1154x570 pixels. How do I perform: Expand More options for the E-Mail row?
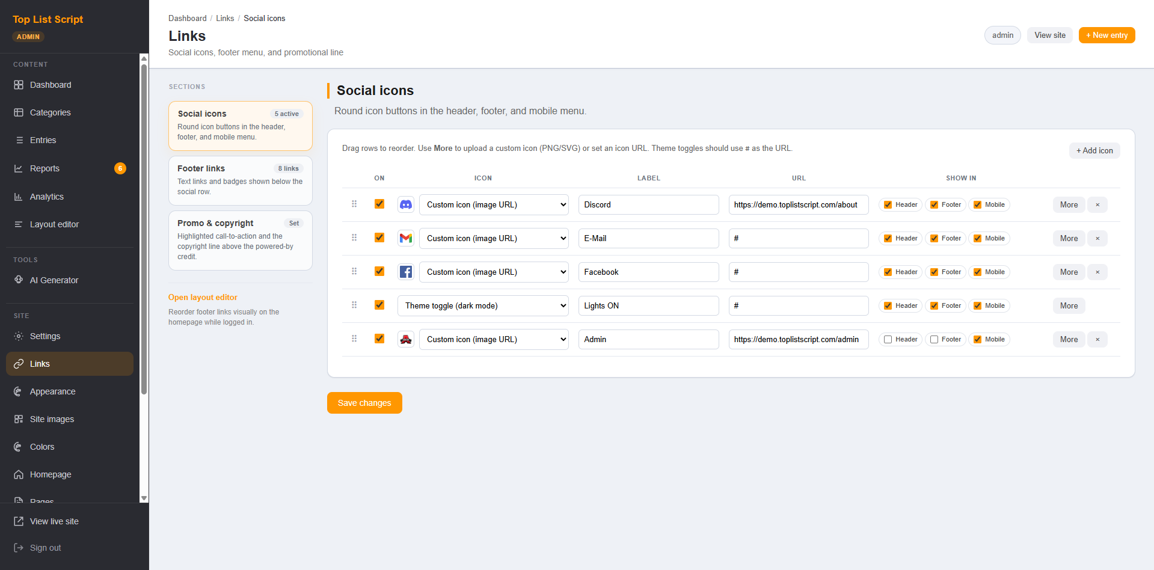pyautogui.click(x=1069, y=238)
